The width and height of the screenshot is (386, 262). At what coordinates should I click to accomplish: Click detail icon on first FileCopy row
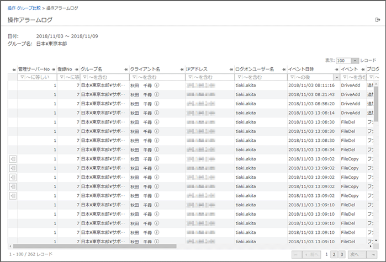pos(13,158)
